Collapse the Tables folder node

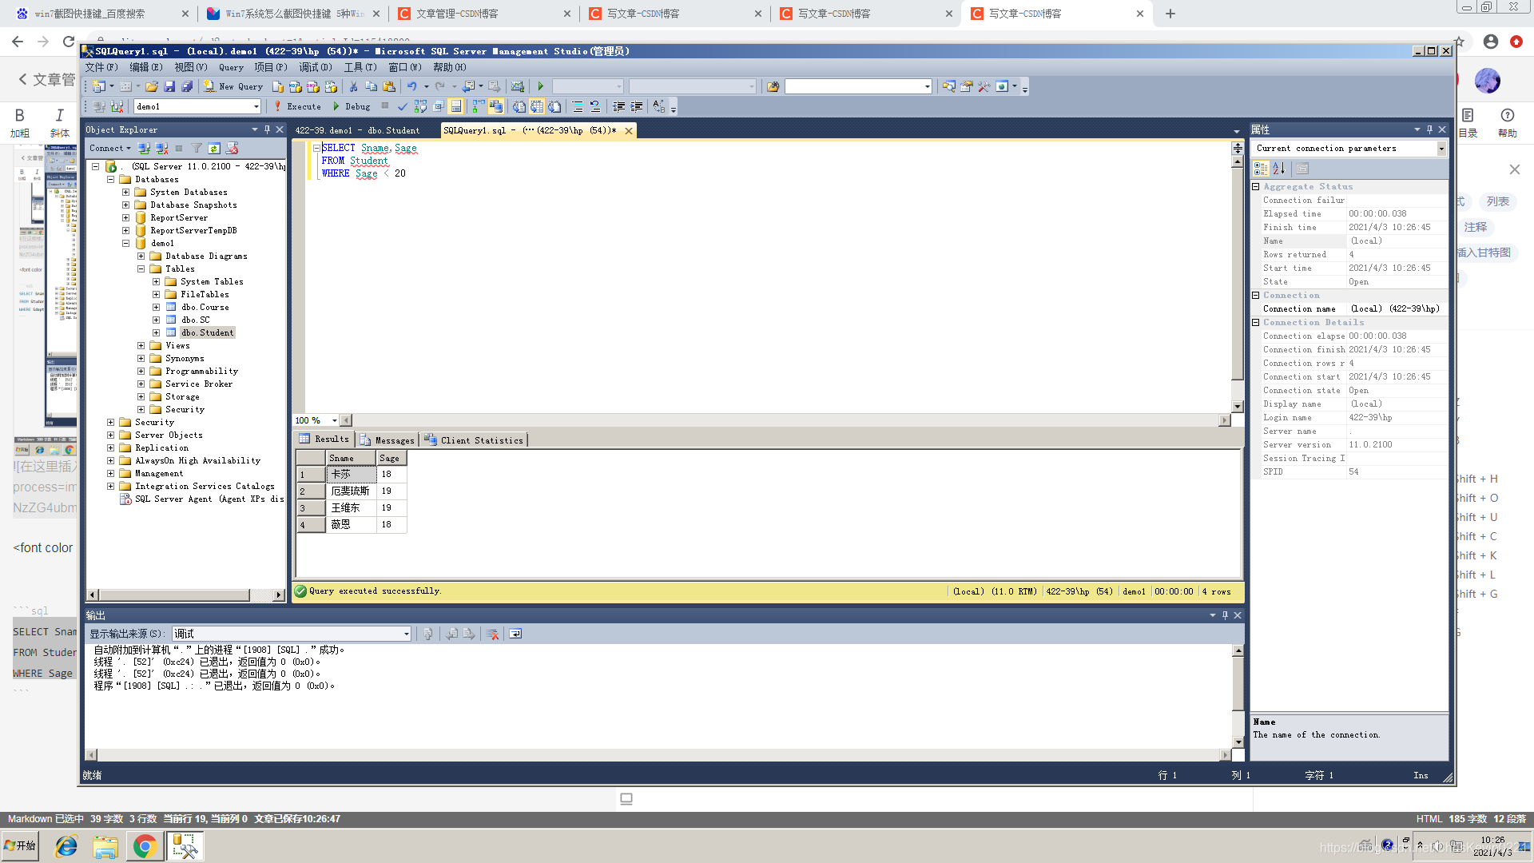tap(141, 268)
